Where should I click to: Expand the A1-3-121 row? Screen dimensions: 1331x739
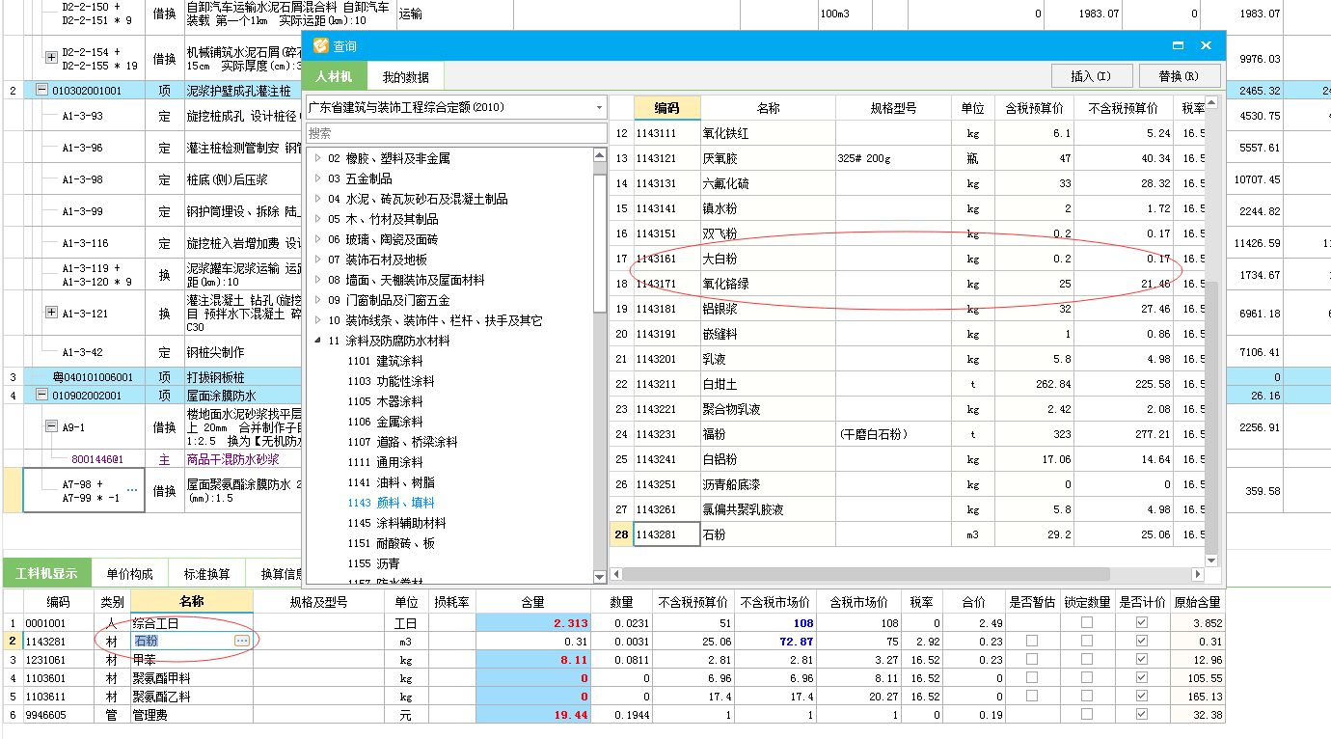[x=51, y=312]
